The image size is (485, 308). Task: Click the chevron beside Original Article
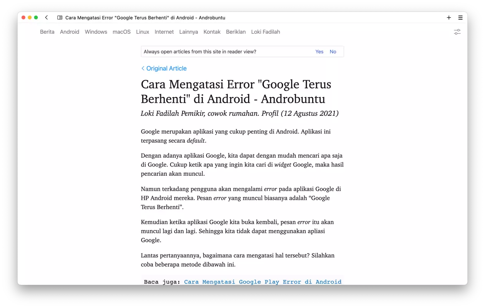point(142,68)
